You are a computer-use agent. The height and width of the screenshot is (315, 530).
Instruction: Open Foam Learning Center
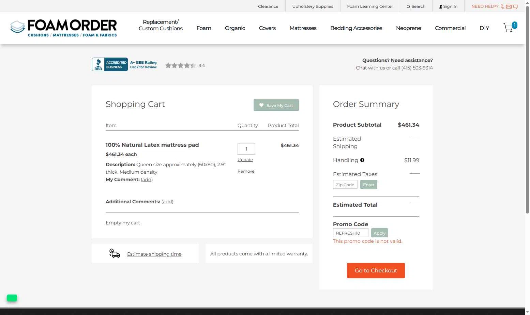pos(370,6)
